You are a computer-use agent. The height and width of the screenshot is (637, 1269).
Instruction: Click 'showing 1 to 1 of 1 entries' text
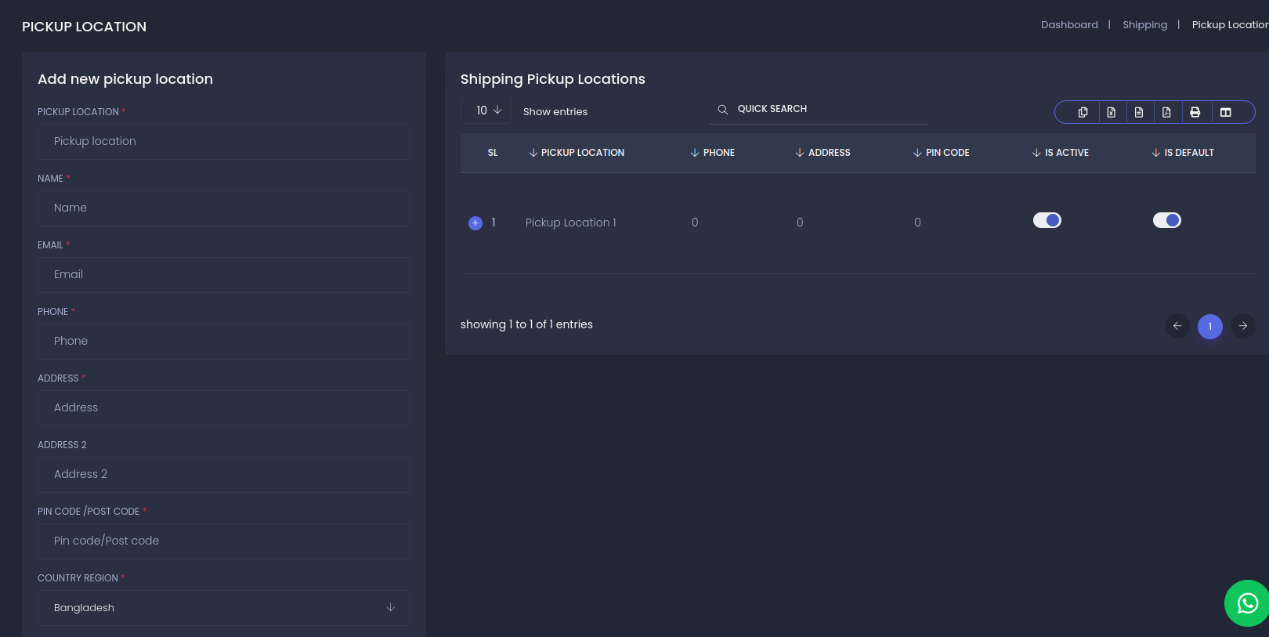pos(526,324)
